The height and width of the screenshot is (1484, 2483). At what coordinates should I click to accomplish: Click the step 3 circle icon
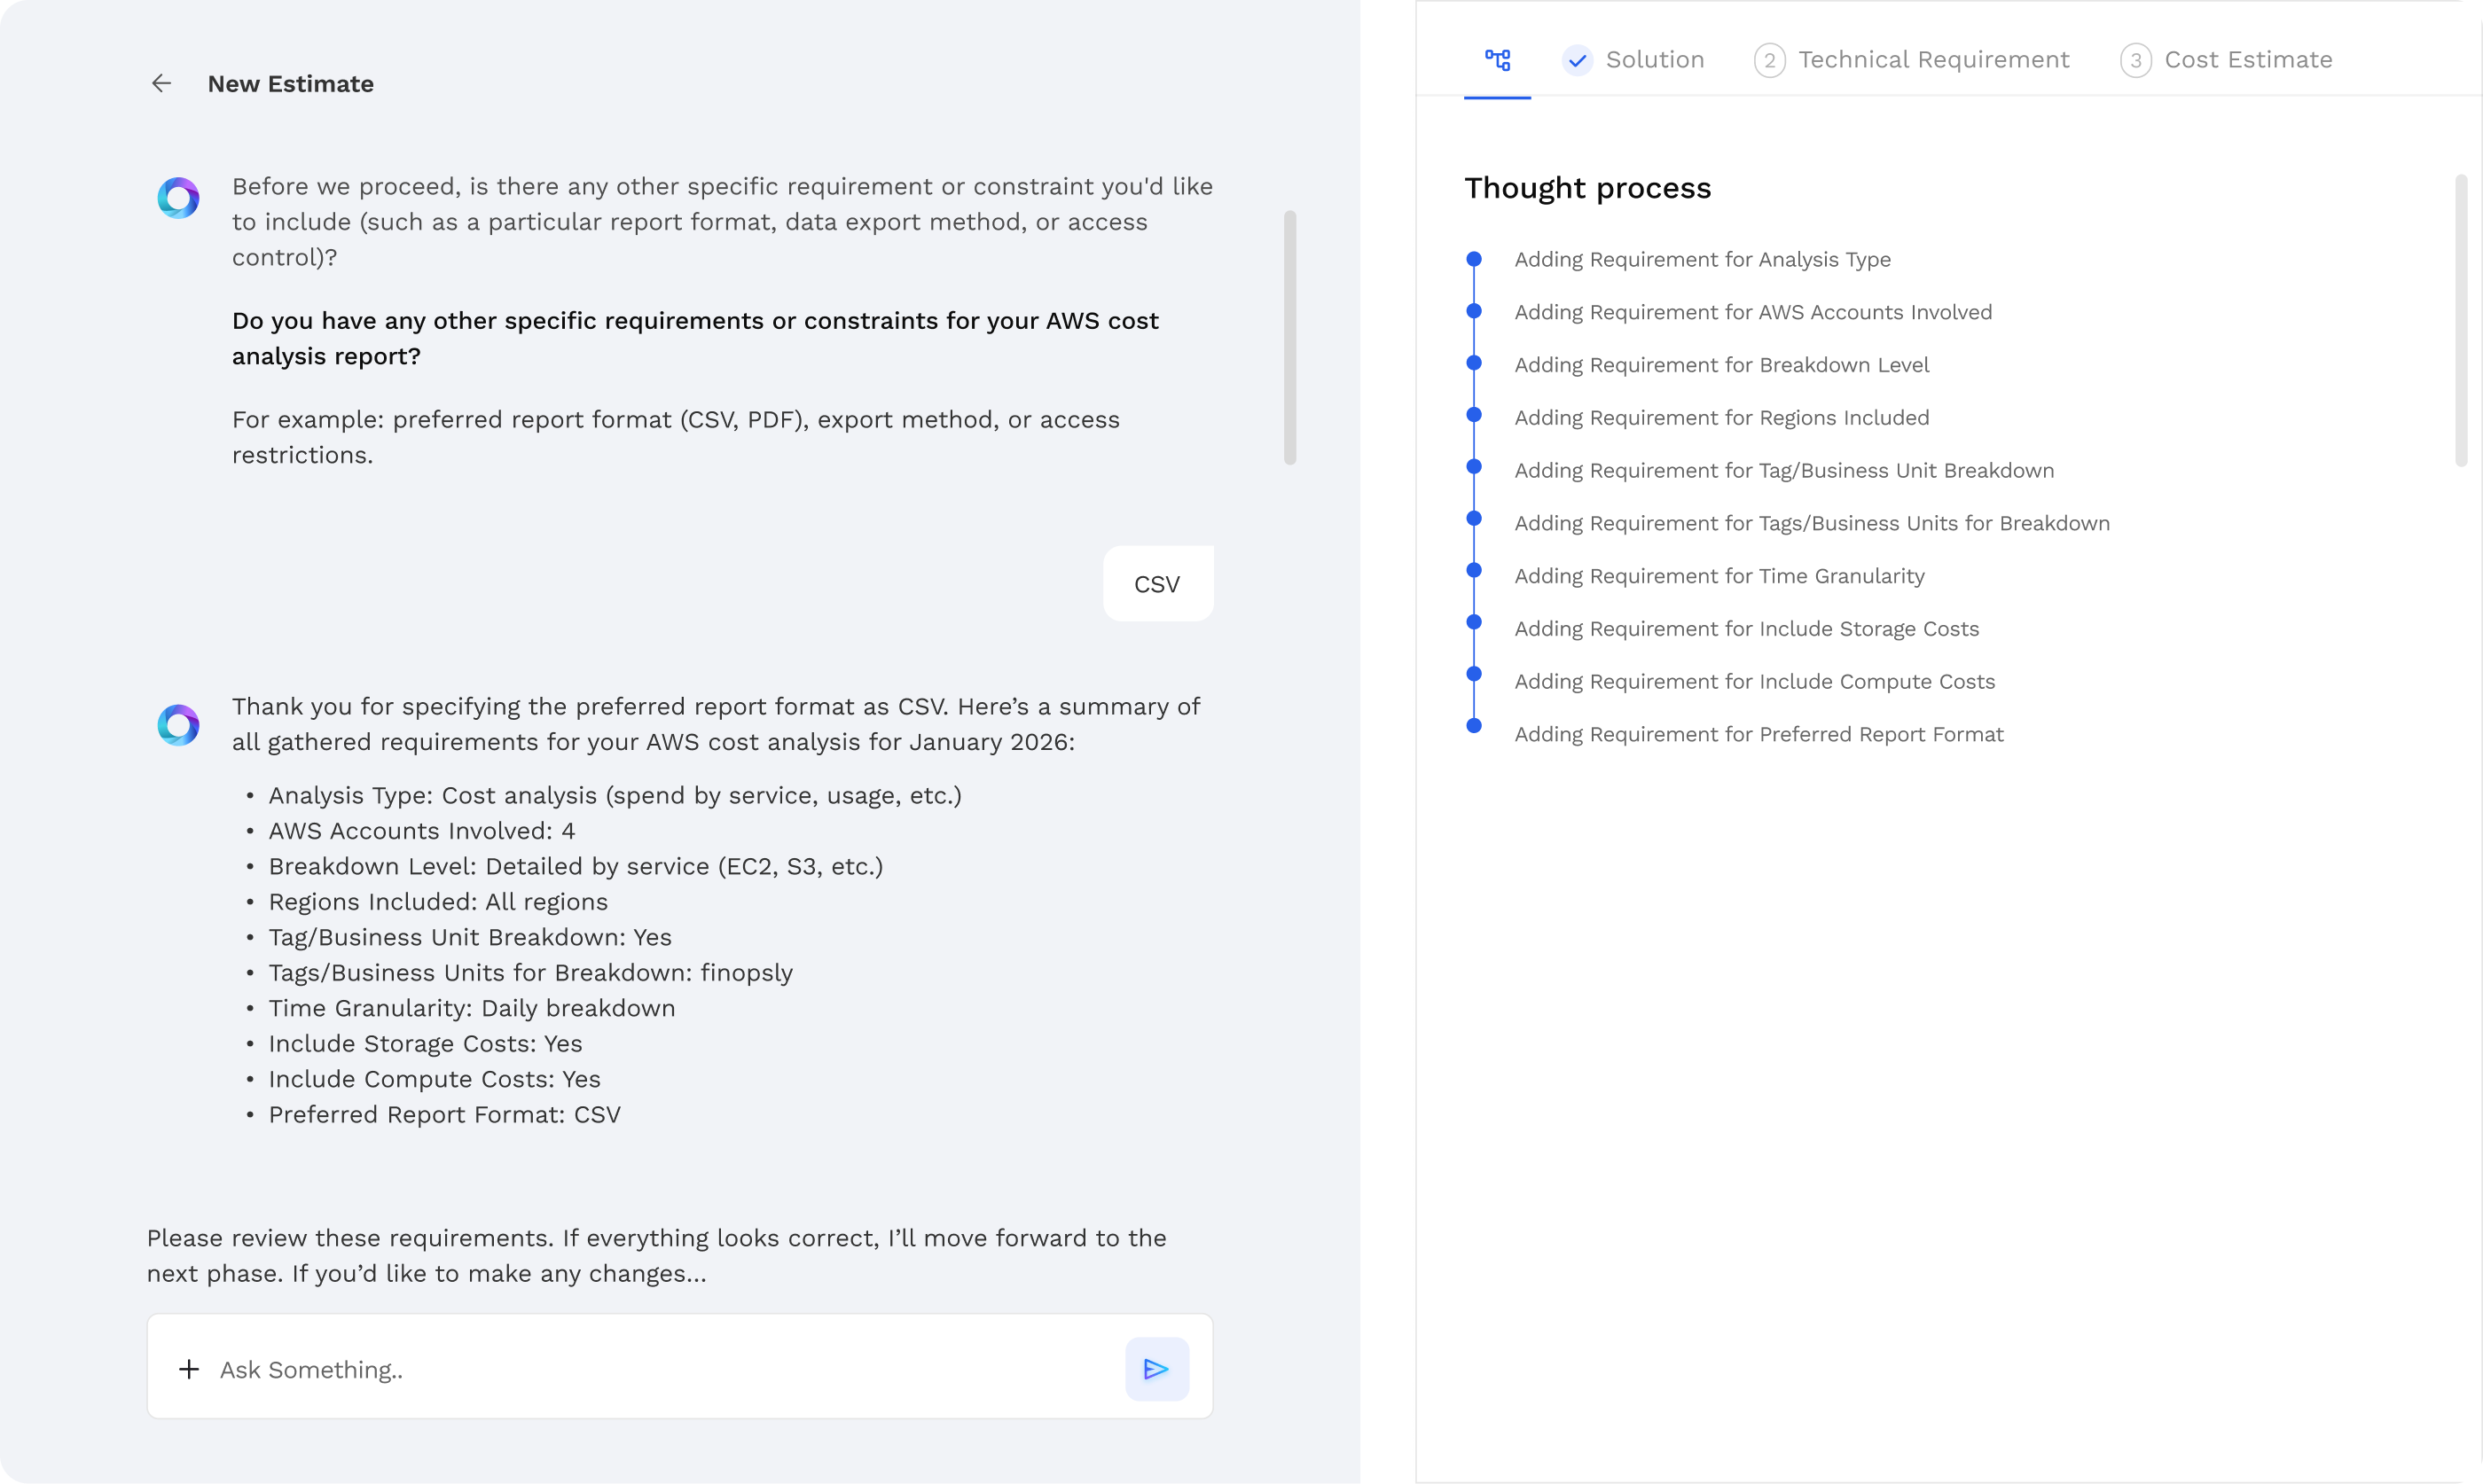click(2135, 60)
